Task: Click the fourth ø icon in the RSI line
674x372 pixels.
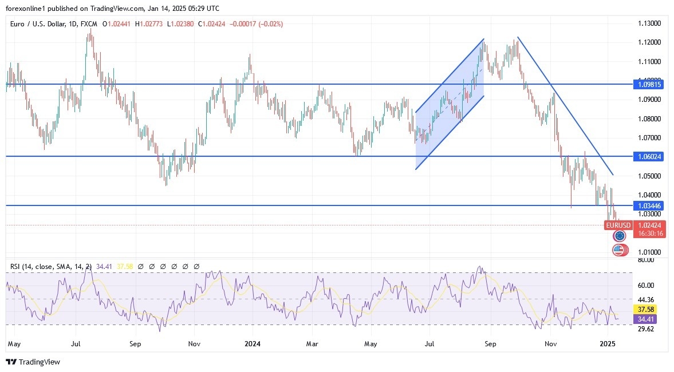Action: [175, 266]
